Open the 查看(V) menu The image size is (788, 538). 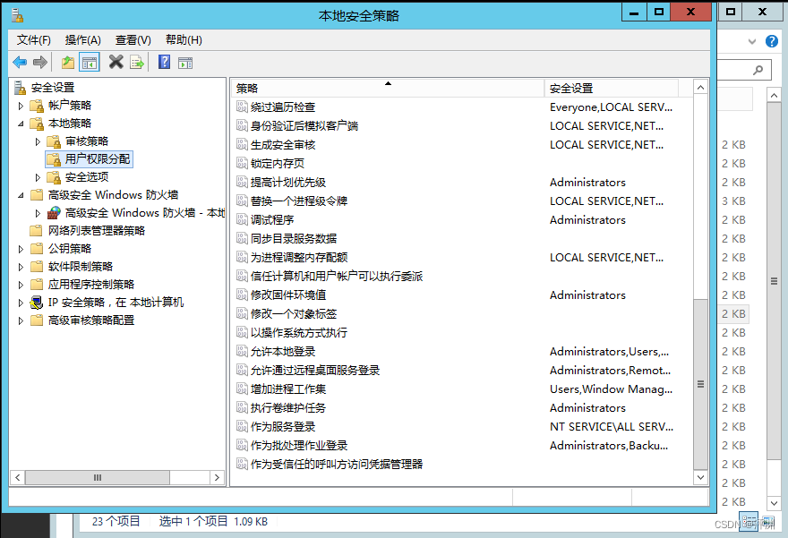(133, 40)
